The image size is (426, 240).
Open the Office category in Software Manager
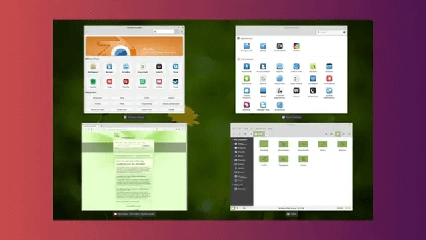pos(122,104)
